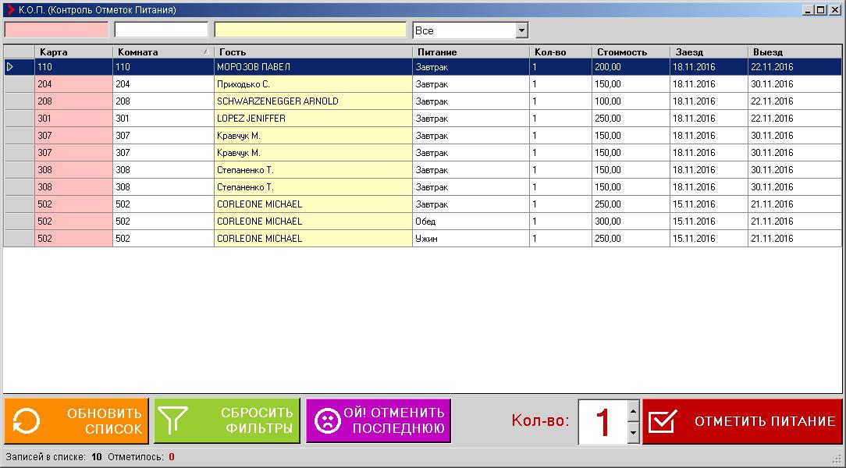Sort by Карта column header
This screenshot has height=468, width=846.
[73, 51]
